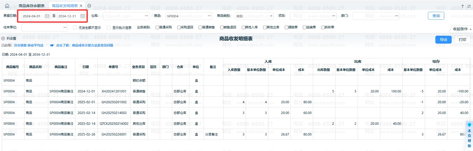Image resolution: width=473 pixels, height=151 pixels.
Task: Open the tab list dropdown arrow
Action: [89, 6]
